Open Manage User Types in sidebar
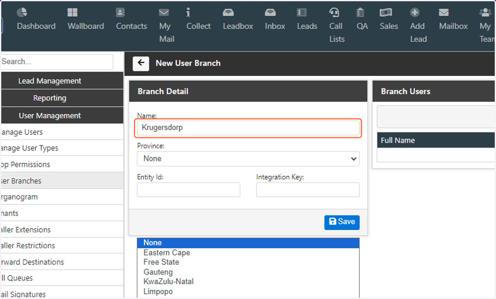The width and height of the screenshot is (496, 299). tap(62, 148)
